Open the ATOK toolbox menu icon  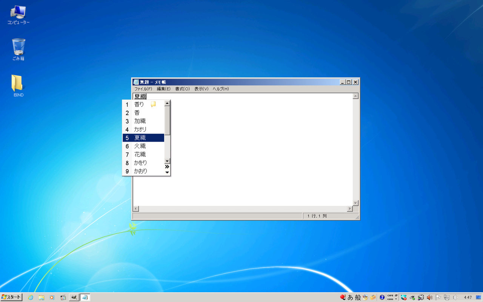[373, 297]
